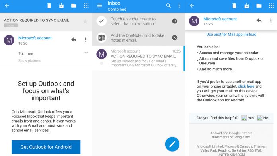Compose new email with pencil button
This screenshot has width=277, height=156.
[x=172, y=144]
